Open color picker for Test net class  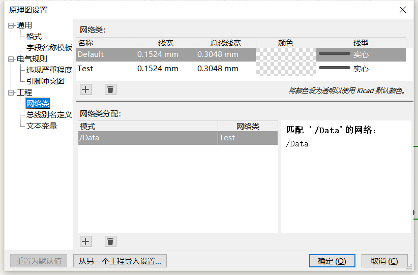(x=286, y=69)
